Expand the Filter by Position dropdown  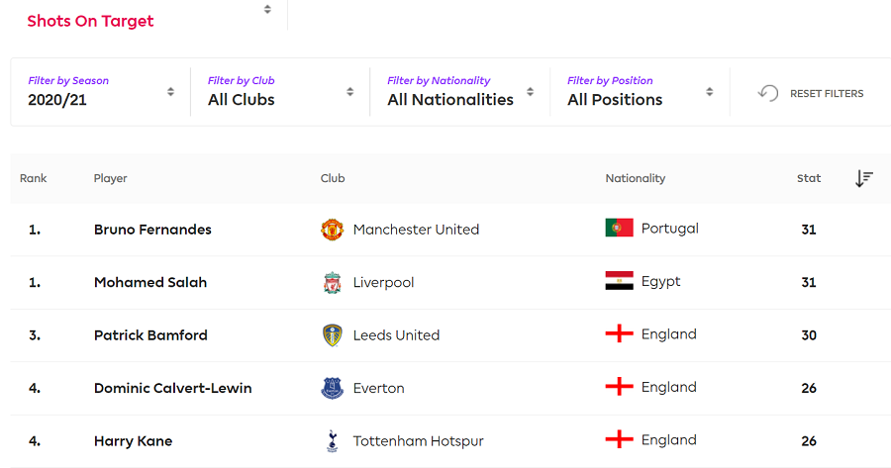click(x=640, y=91)
